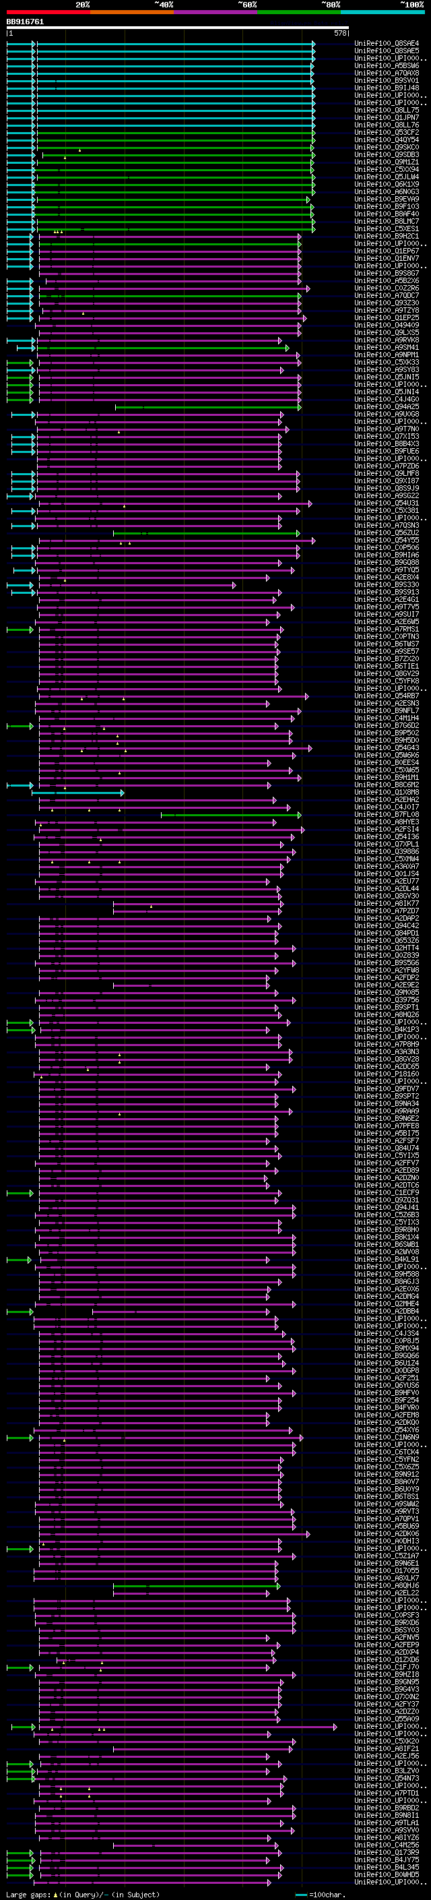431x1900 pixels.
Task: Open hit UniRef100_Q8SAE5
Action: 387,51
